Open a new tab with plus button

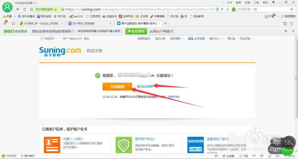(165, 23)
